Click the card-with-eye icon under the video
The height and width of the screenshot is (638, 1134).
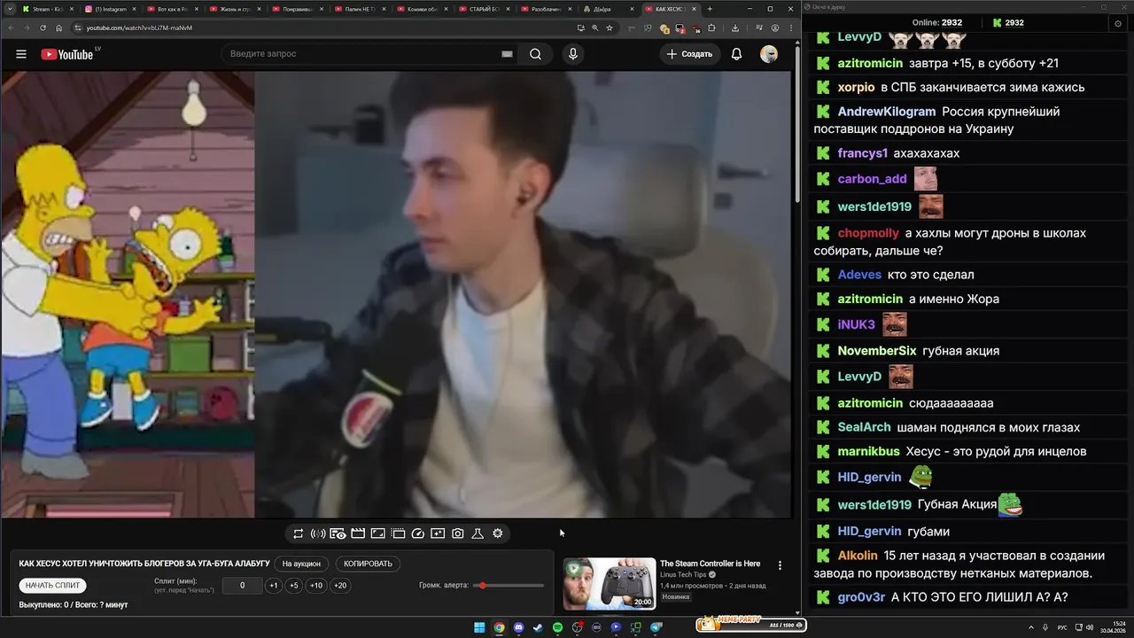(x=338, y=533)
